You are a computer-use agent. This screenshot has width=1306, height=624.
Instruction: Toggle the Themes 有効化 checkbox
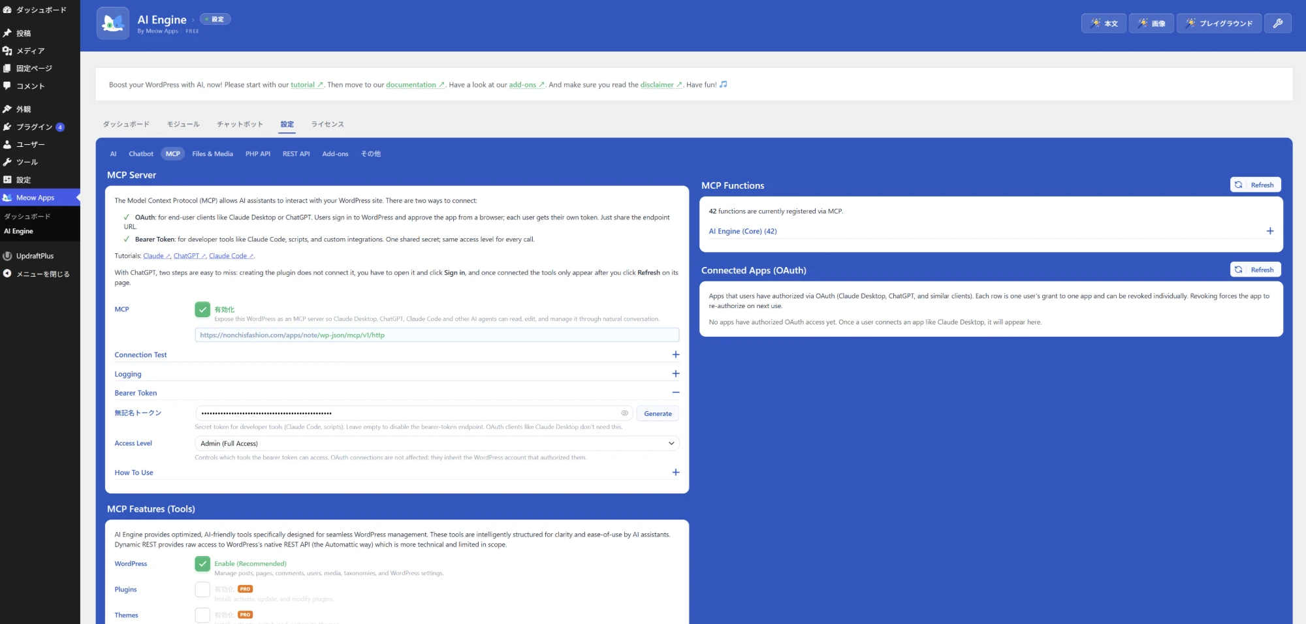tap(202, 615)
